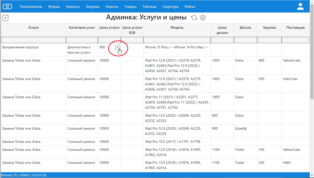Click the H&H supplier cell
This screenshot has height=178, width=314.
click(296, 165)
